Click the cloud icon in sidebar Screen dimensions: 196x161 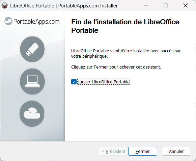point(32,113)
